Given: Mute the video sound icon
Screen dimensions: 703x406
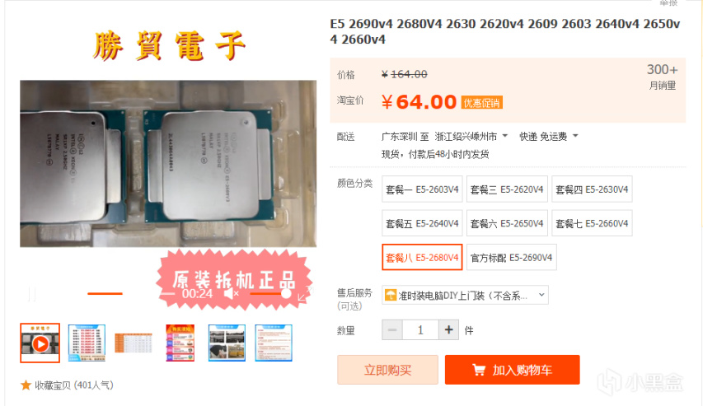Looking at the screenshot, I should 231,294.
